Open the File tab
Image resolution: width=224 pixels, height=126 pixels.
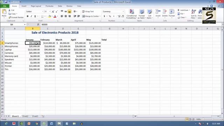5,6
